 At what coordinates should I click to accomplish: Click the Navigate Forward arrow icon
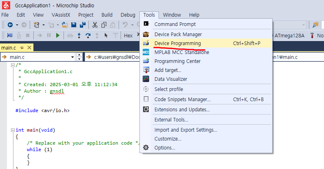[x=24, y=25]
